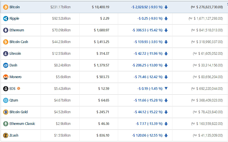Click the Ripple logo icon

coord(5,19)
